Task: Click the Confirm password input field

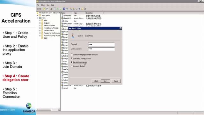Action: 101,49
